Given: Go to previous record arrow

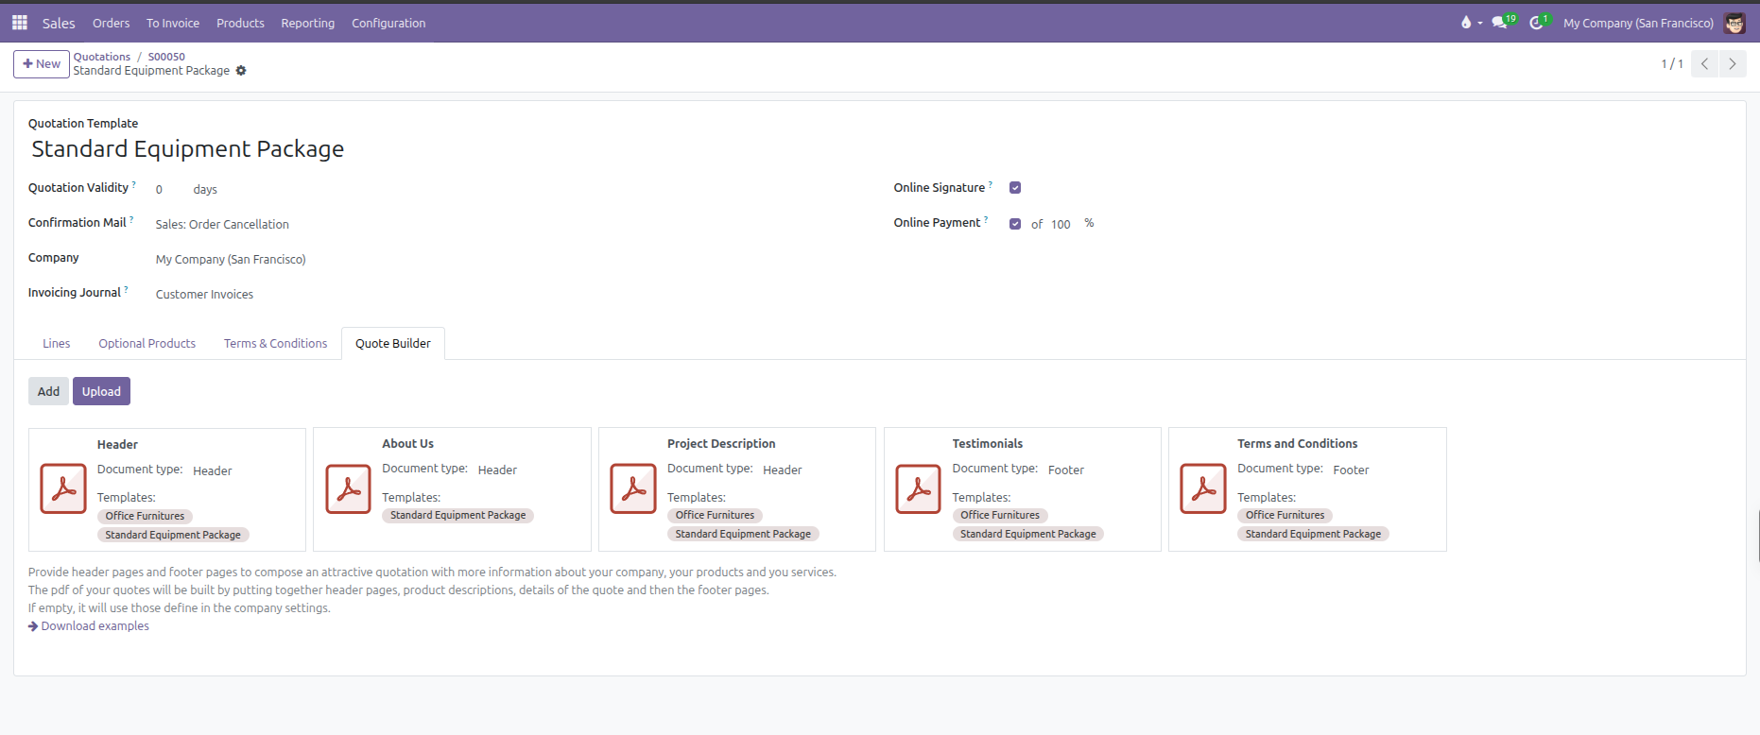Looking at the screenshot, I should click(1704, 63).
